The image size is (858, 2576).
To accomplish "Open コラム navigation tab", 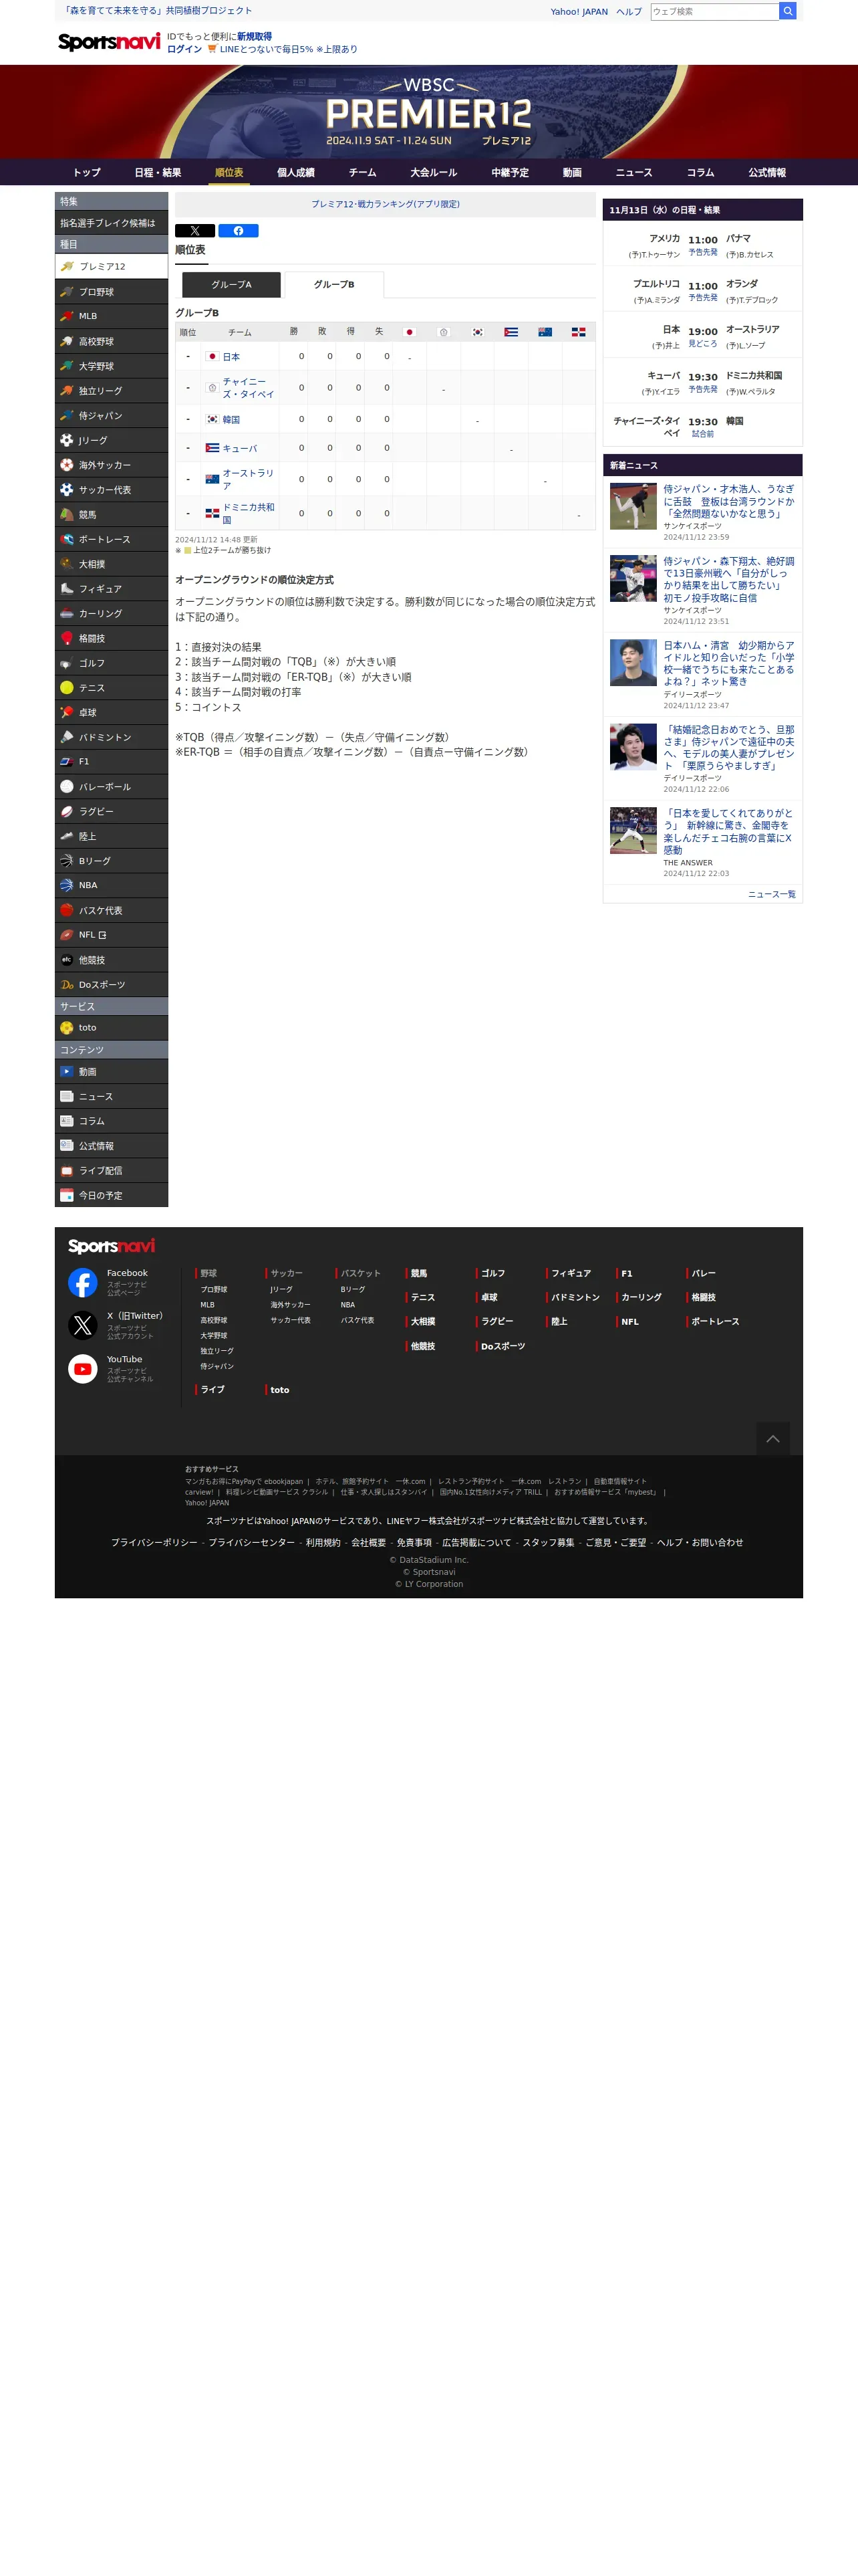I will (700, 172).
